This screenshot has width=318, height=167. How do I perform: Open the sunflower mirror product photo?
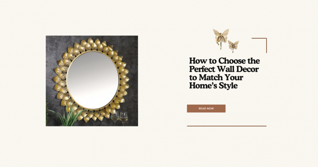point(92,81)
